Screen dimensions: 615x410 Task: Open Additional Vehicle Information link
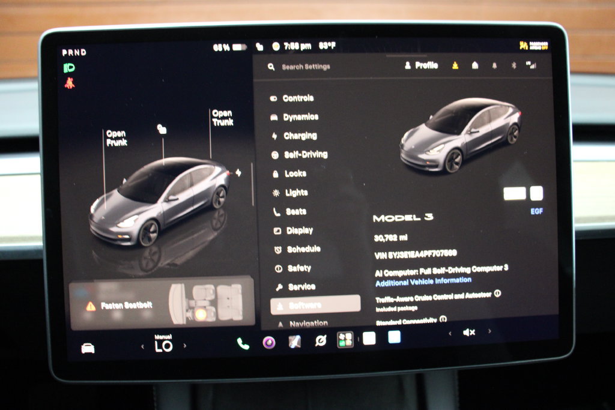point(423,282)
